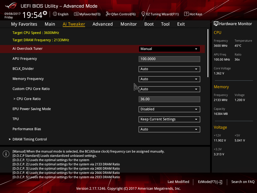Show Hot Keys list

[193, 14]
